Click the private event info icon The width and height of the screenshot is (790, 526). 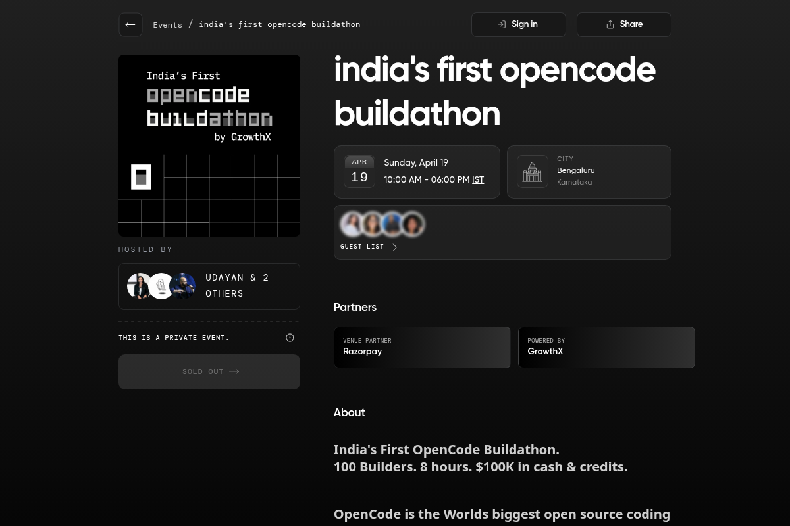tap(290, 337)
